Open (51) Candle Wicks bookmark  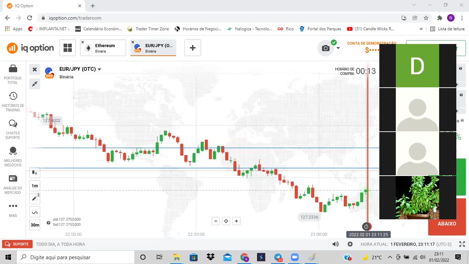click(x=370, y=29)
